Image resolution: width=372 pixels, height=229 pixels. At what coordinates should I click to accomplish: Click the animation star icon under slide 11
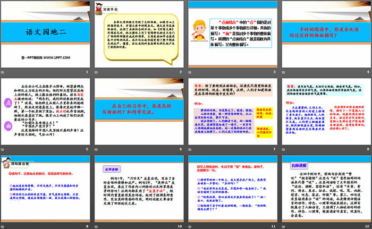190,227
